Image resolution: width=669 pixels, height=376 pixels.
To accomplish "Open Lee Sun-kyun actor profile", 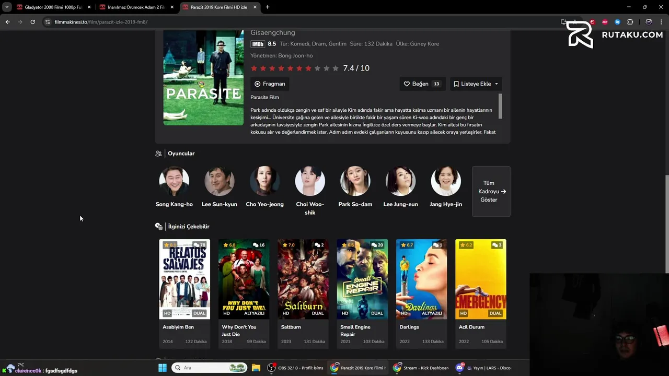I will pyautogui.click(x=220, y=187).
